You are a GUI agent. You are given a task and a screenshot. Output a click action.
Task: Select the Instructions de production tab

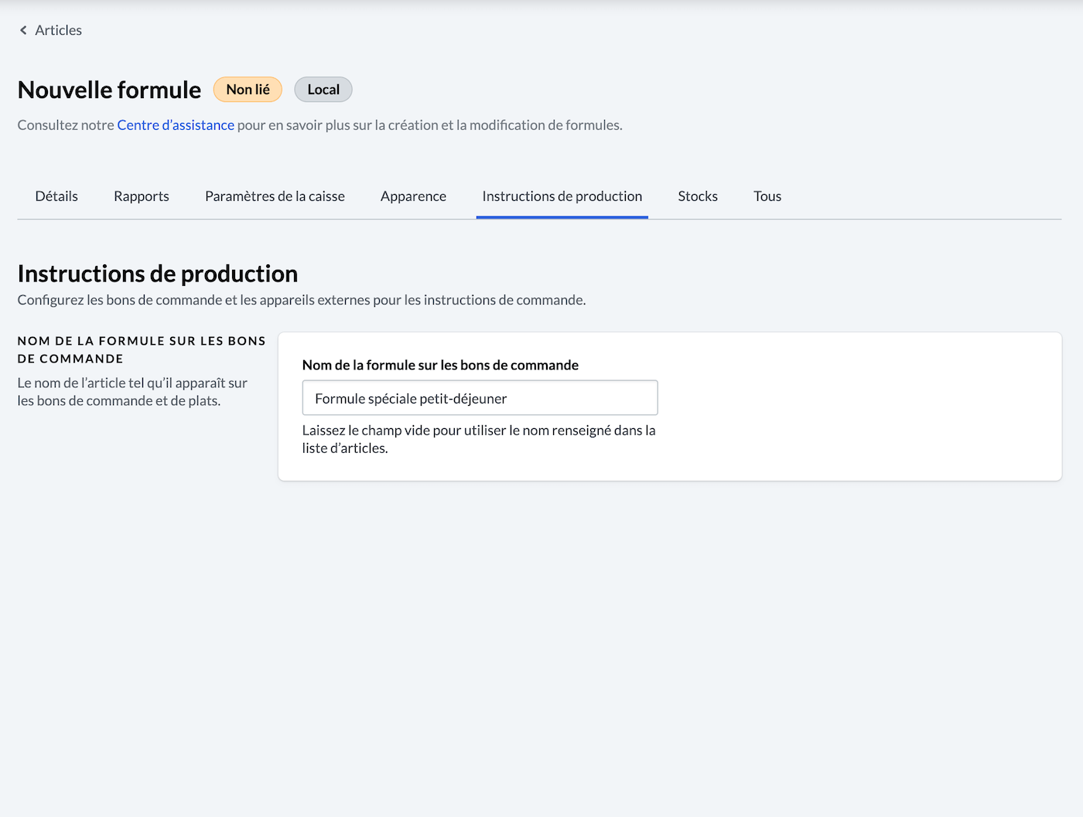click(x=562, y=196)
